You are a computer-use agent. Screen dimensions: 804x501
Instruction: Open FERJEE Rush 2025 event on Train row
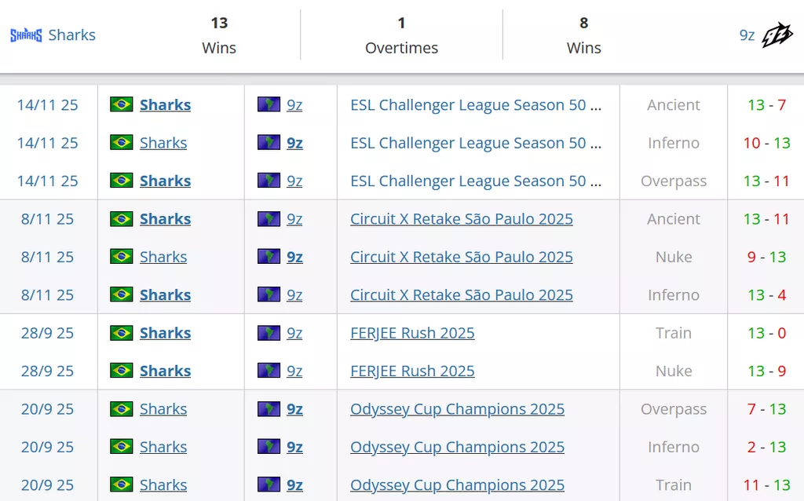tap(412, 333)
